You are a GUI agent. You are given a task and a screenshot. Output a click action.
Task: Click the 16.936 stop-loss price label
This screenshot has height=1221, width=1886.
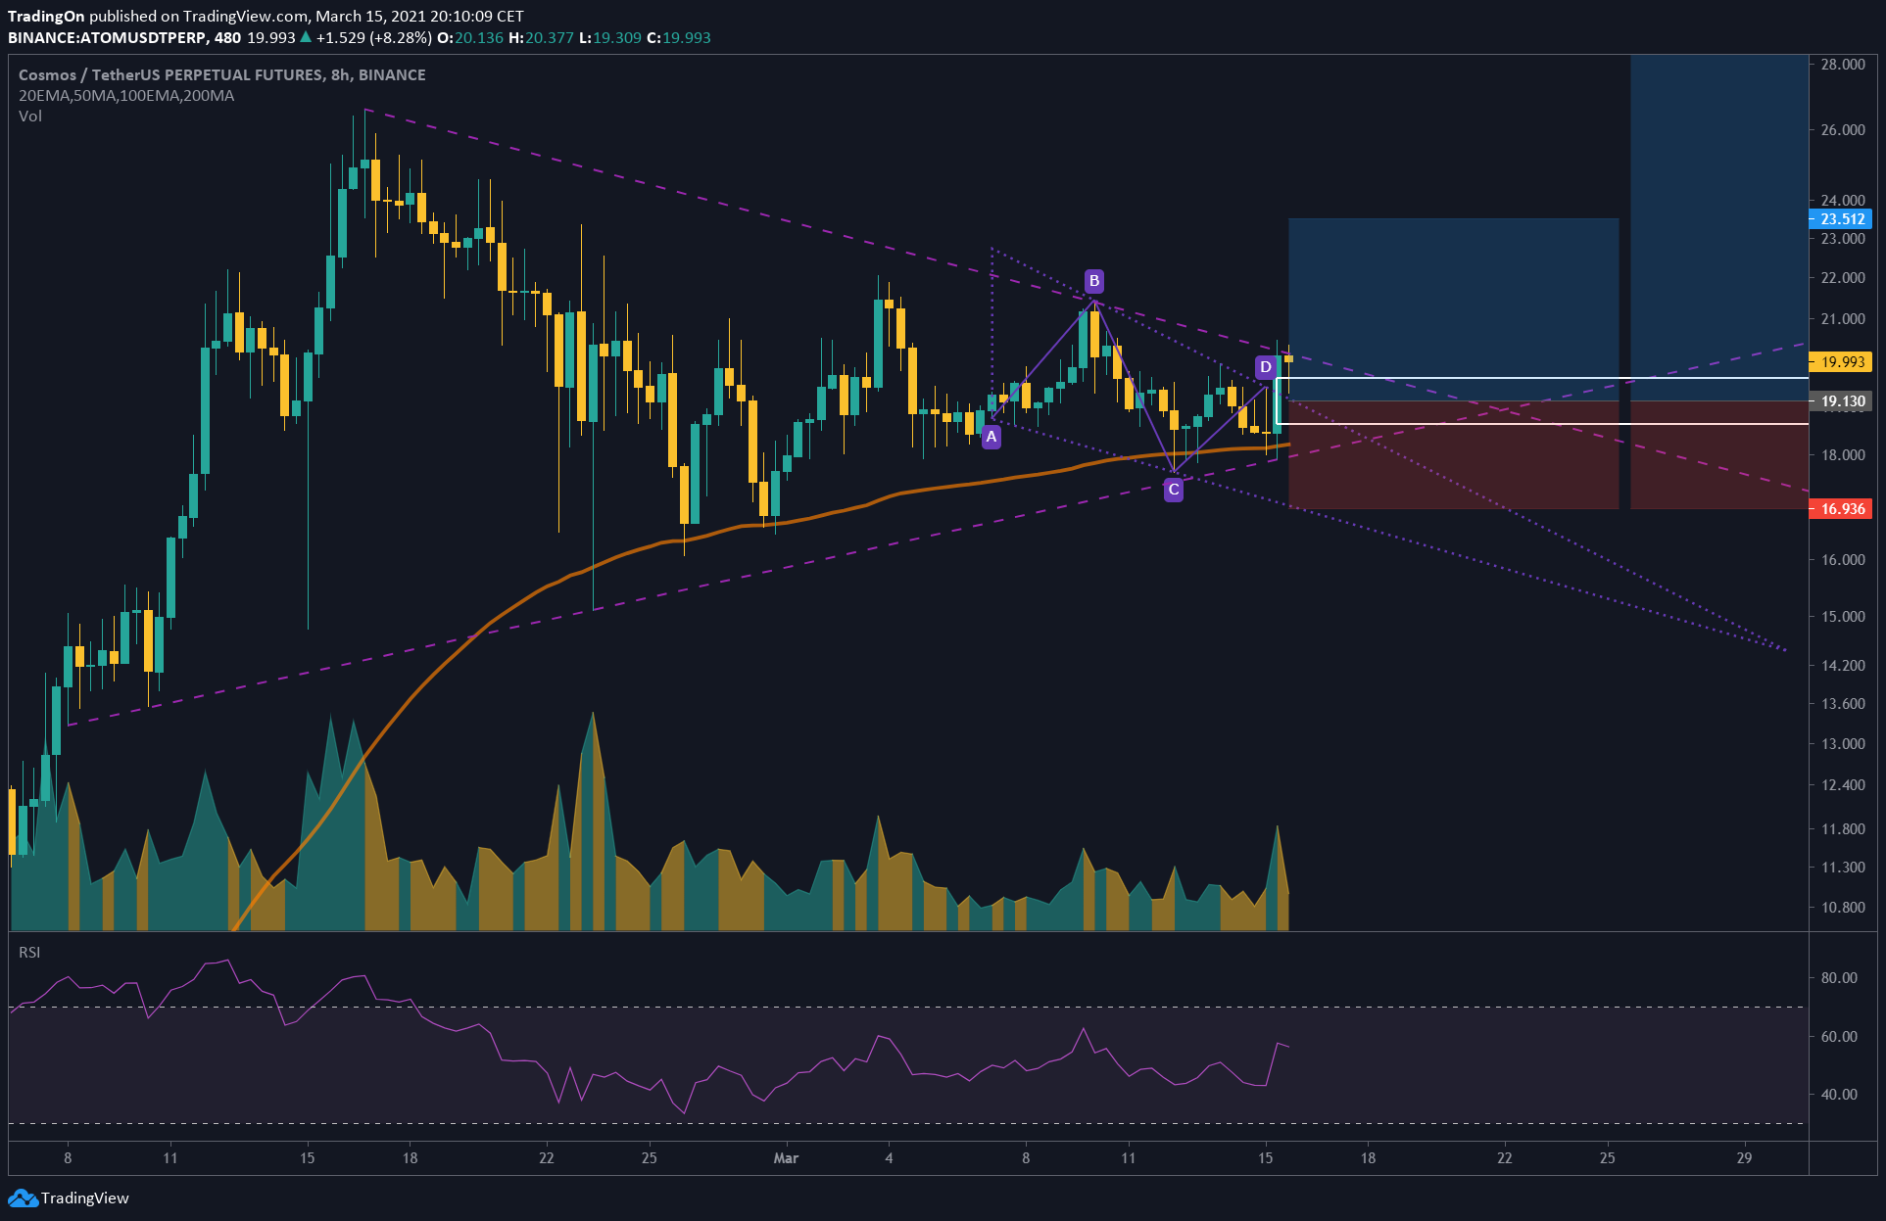tap(1841, 509)
